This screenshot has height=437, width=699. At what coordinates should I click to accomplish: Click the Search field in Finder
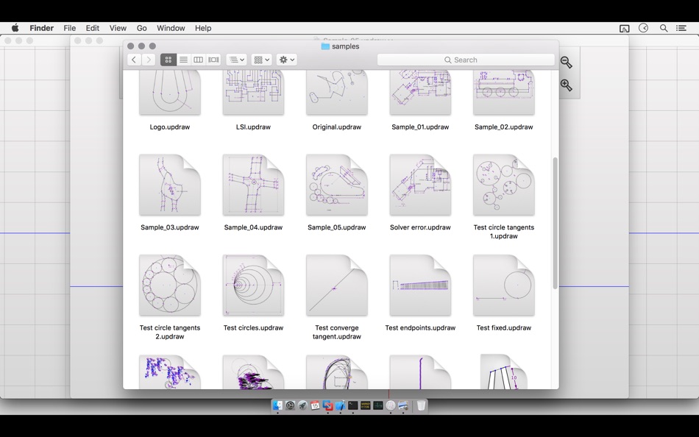coord(466,60)
